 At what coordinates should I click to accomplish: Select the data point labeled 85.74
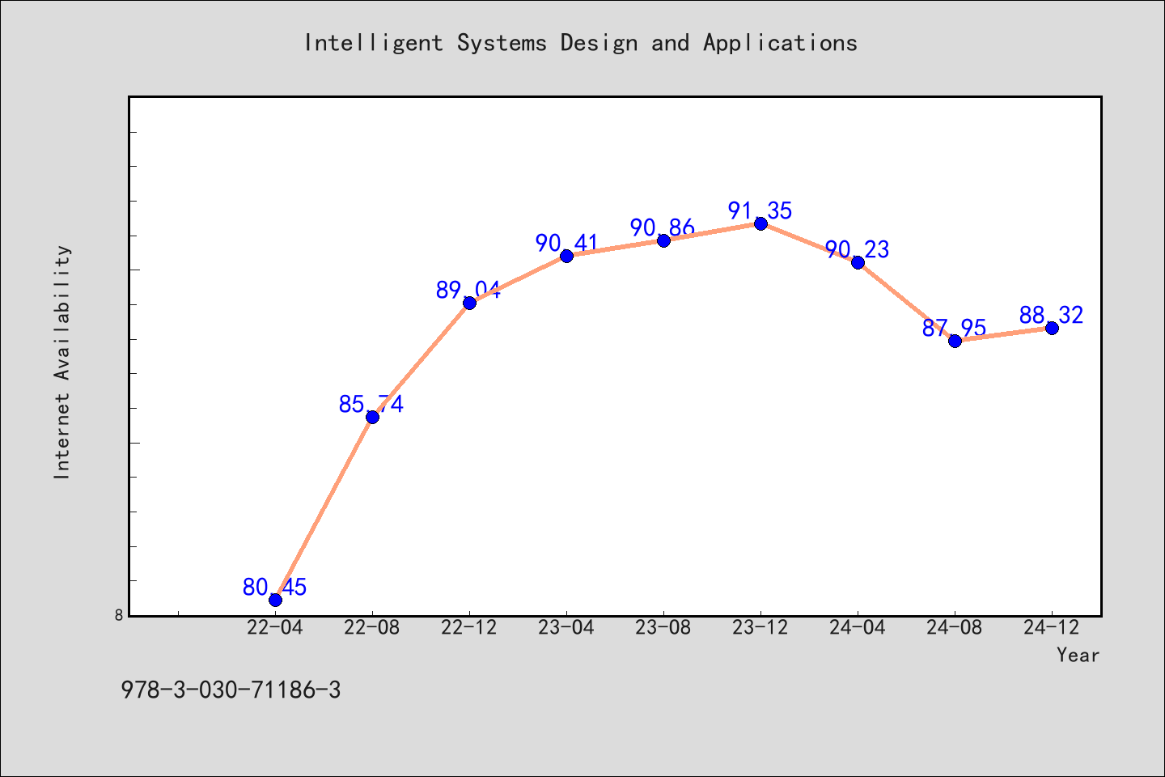coord(372,417)
